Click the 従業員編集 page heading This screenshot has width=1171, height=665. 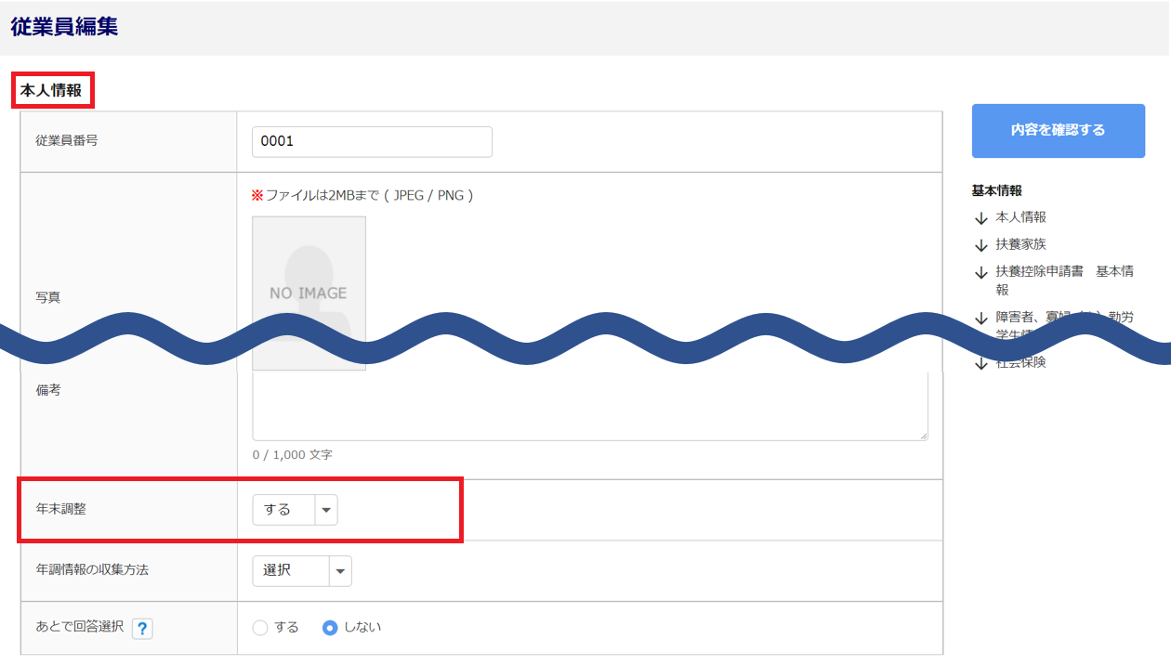(64, 27)
